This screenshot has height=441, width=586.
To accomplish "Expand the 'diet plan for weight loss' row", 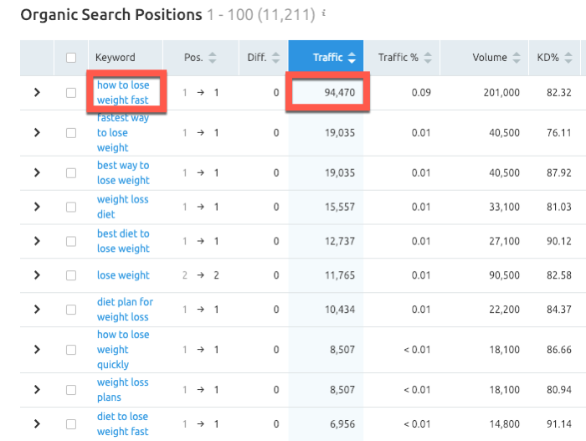I will [x=37, y=310].
